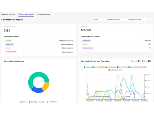Click the yellow Utility segment of donut
The height and width of the screenshot is (115, 154).
46,86
